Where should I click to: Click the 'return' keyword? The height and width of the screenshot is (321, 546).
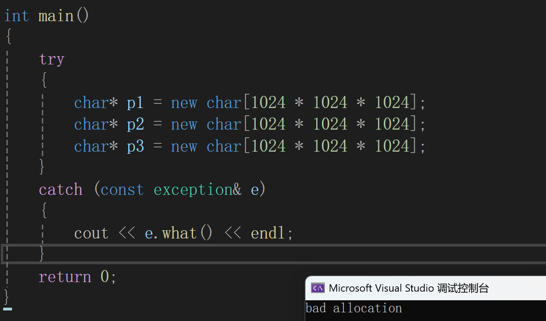[65, 277]
